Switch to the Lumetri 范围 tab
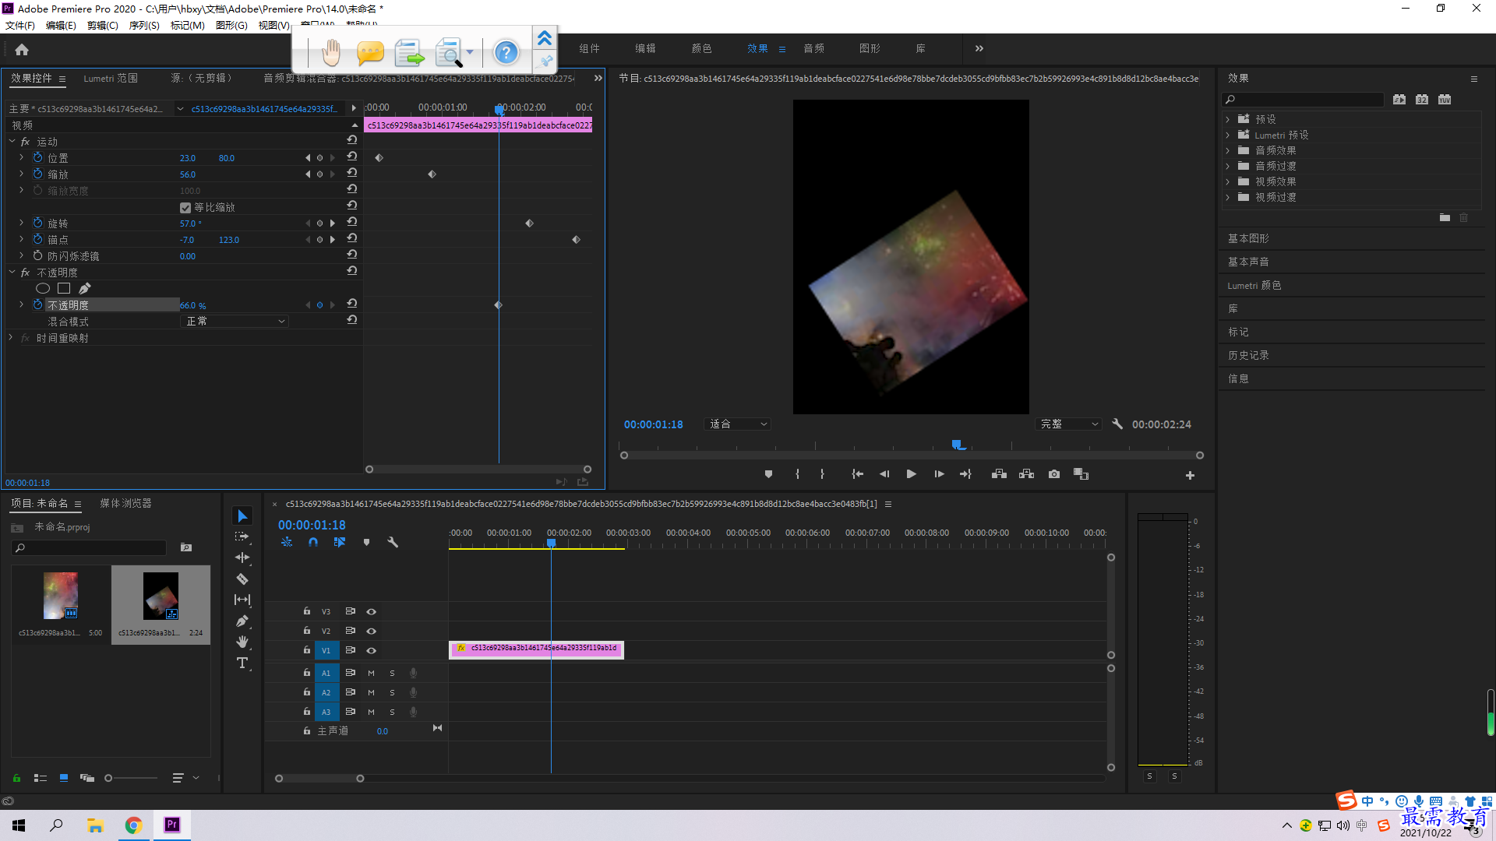This screenshot has height=841, width=1496. click(111, 78)
